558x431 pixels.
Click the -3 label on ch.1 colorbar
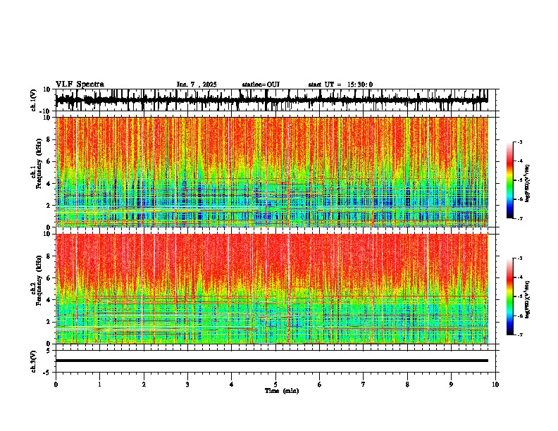click(x=520, y=142)
